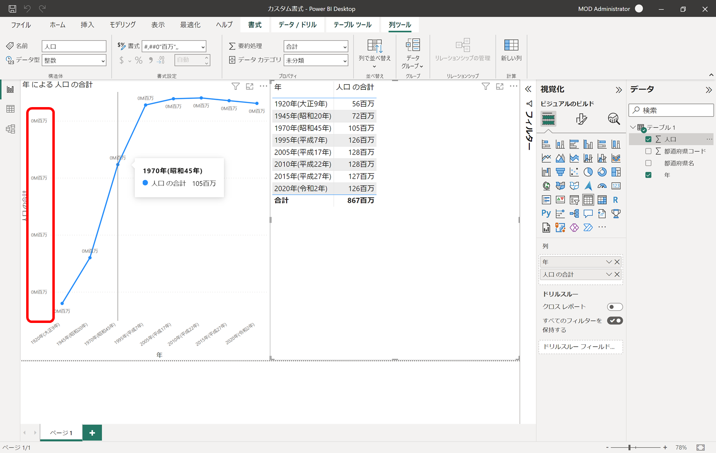Toggle the クロス レポート switch on
The image size is (716, 453).
(x=615, y=307)
